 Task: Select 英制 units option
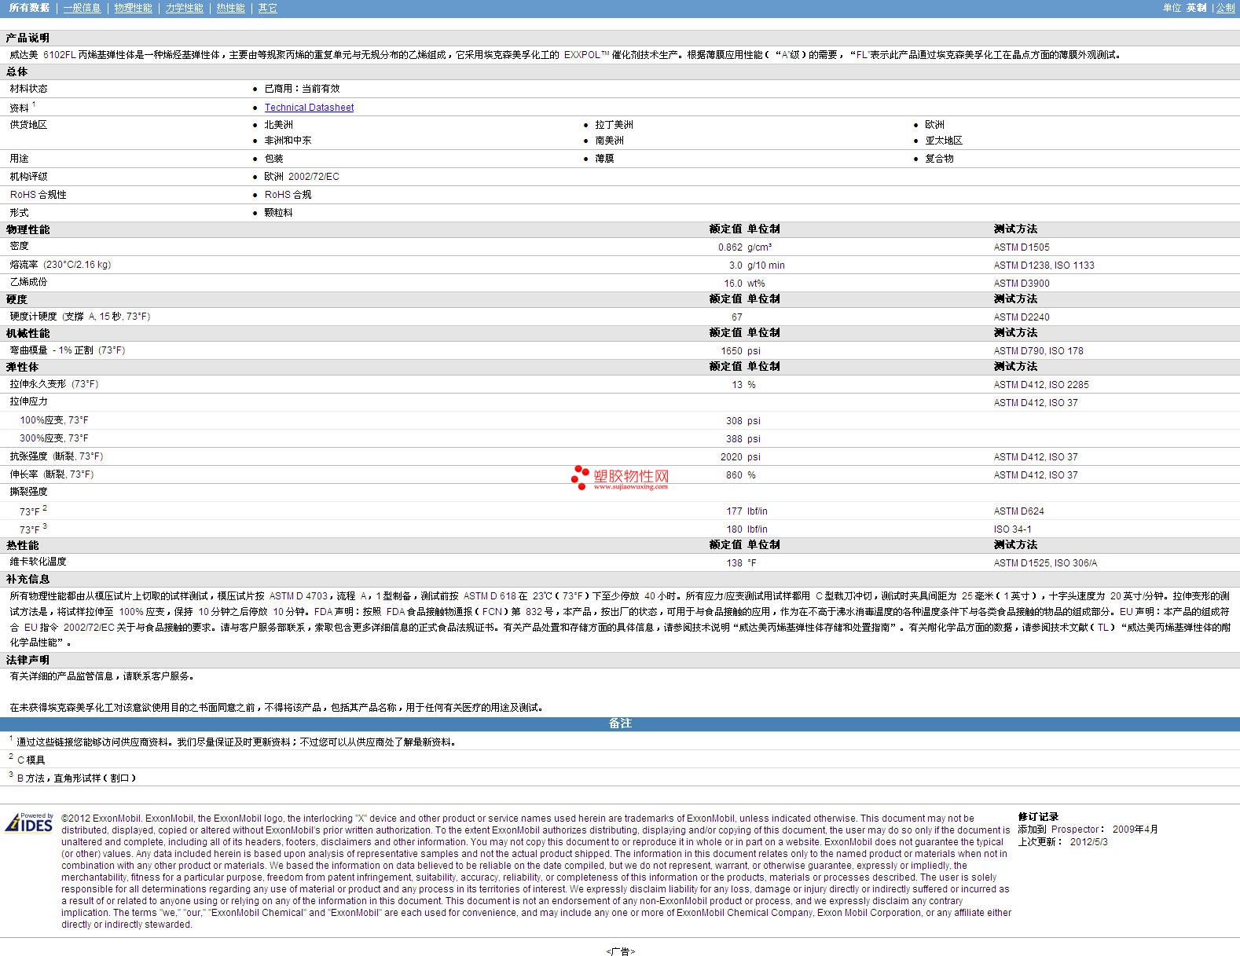coord(1196,8)
